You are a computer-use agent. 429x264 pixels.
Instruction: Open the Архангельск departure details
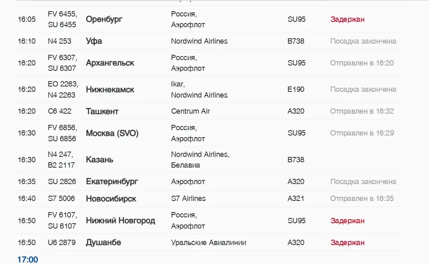point(110,63)
